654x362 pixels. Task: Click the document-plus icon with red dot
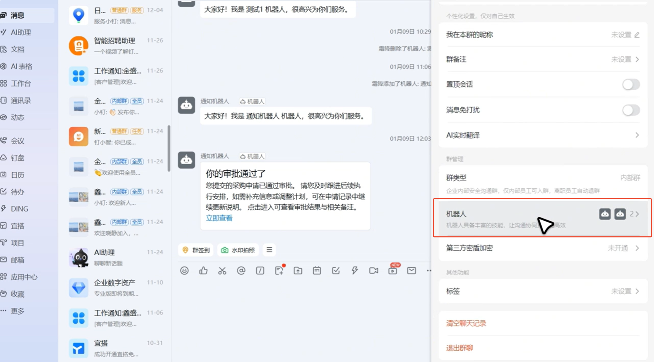pos(279,270)
